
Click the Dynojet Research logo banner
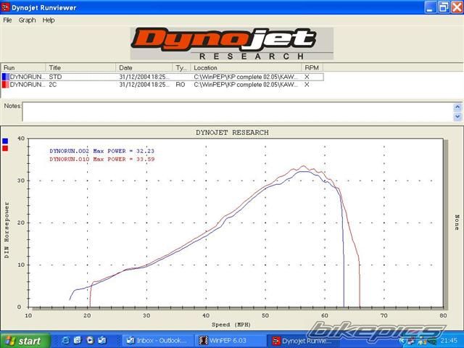[x=232, y=44]
